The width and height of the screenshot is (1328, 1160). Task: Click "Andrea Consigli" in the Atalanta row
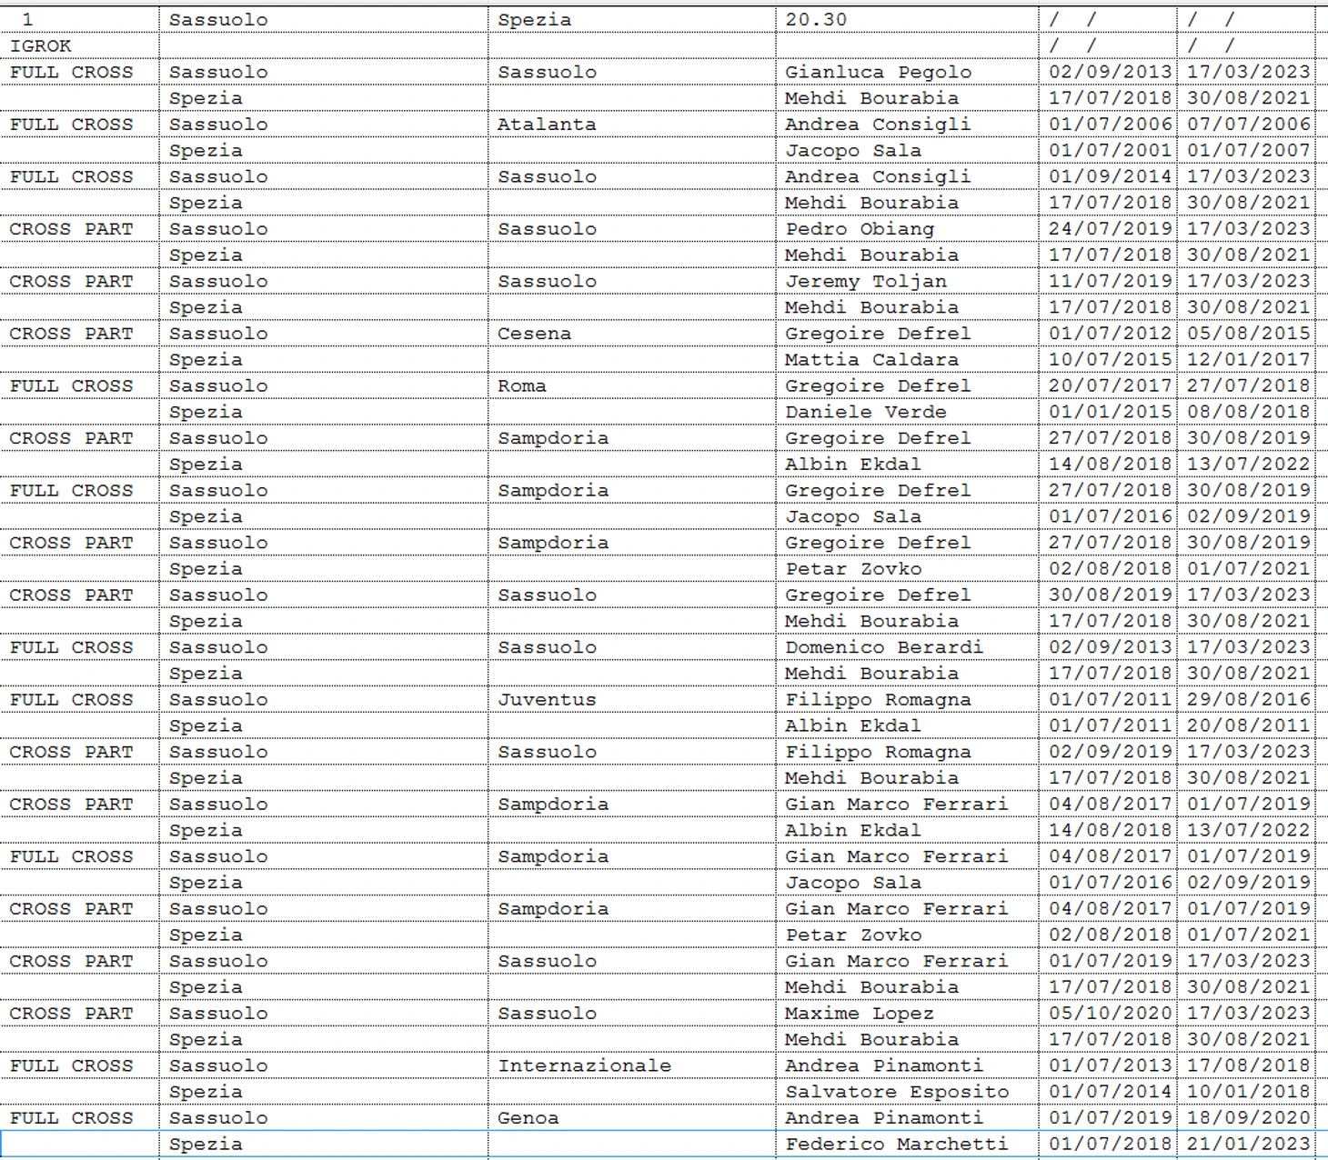coord(878,125)
